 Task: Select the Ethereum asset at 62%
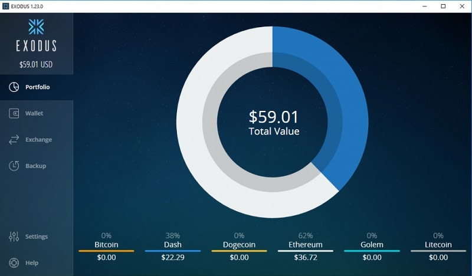click(x=306, y=245)
